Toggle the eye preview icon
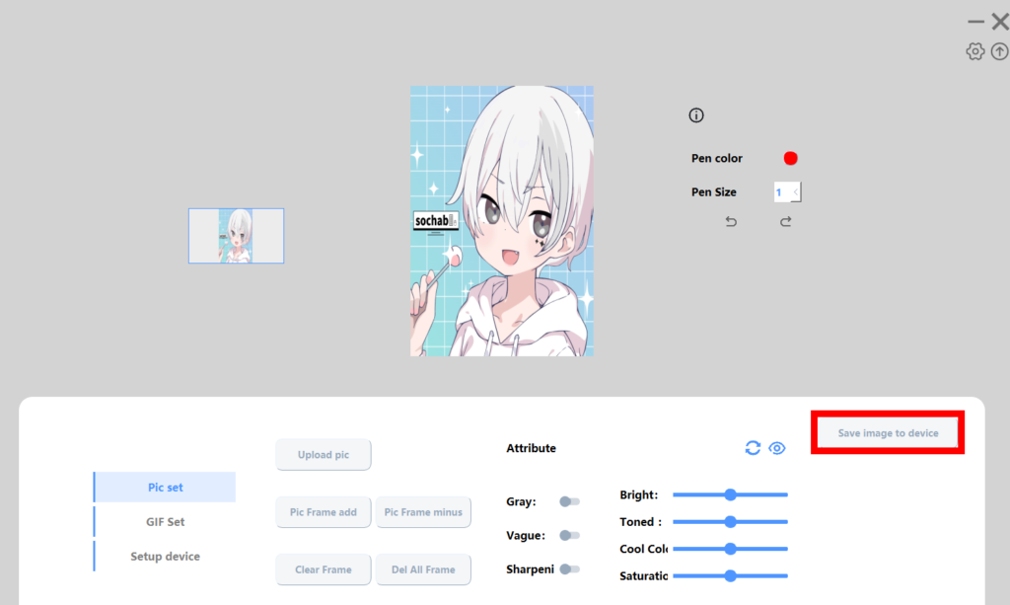1010x605 pixels. [777, 448]
